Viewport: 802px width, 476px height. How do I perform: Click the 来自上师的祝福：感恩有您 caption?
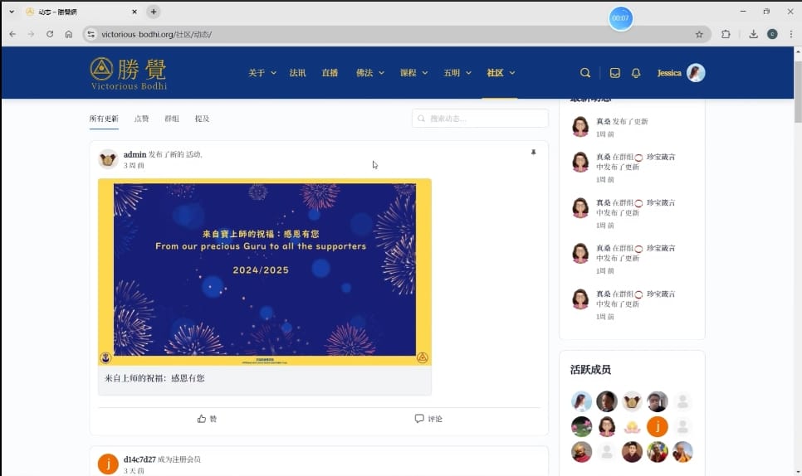pyautogui.click(x=154, y=378)
